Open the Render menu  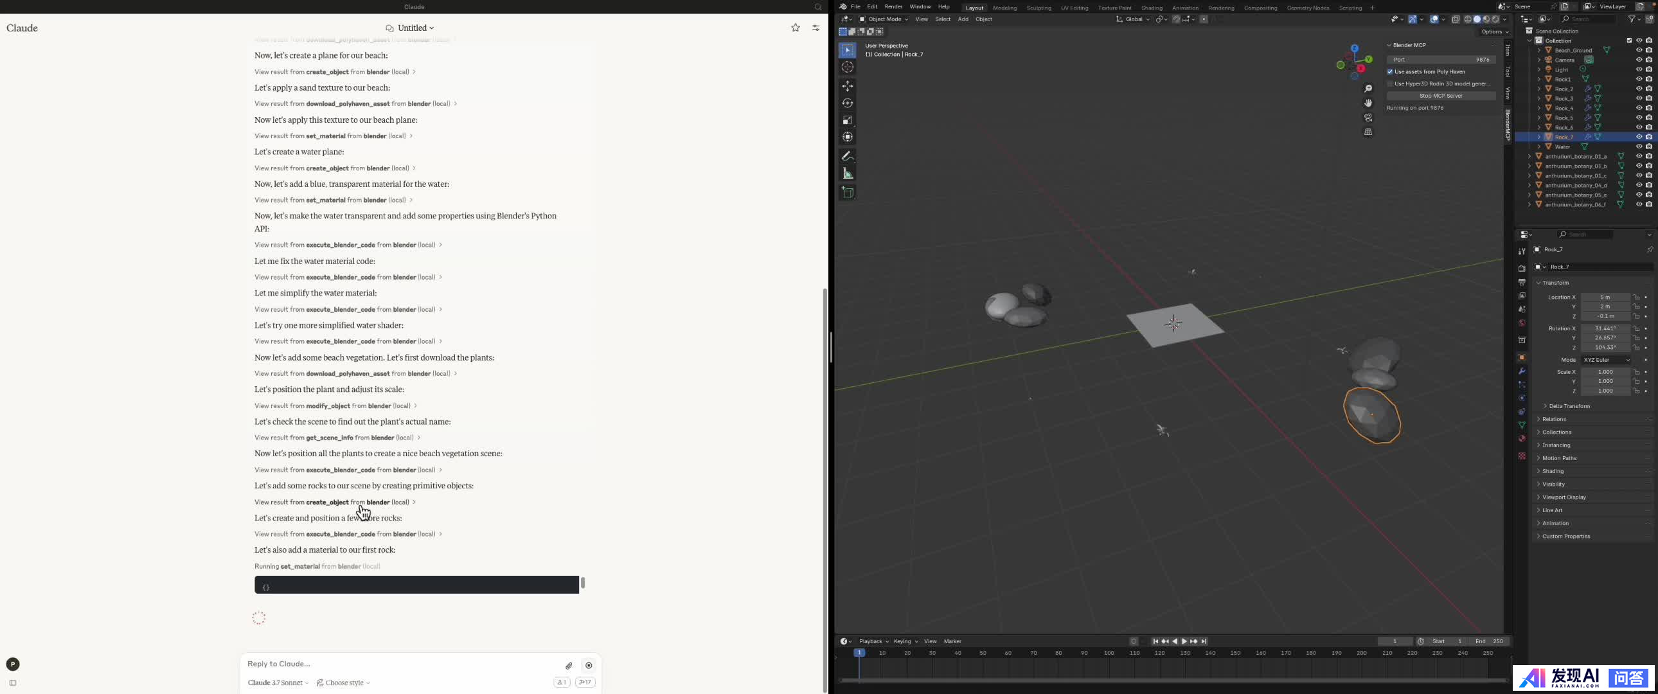click(893, 6)
